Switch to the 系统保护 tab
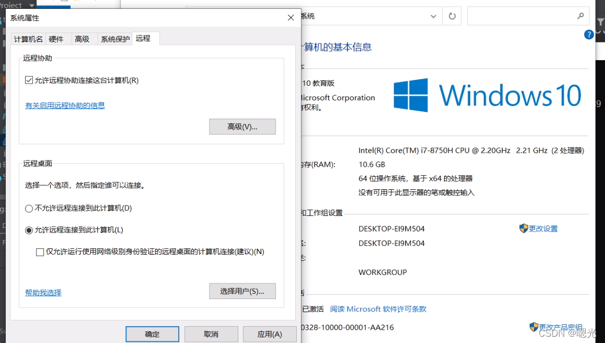The height and width of the screenshot is (343, 605). coord(115,39)
